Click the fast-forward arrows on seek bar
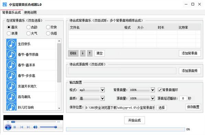This screenshot has height=135, width=205. click(58, 122)
